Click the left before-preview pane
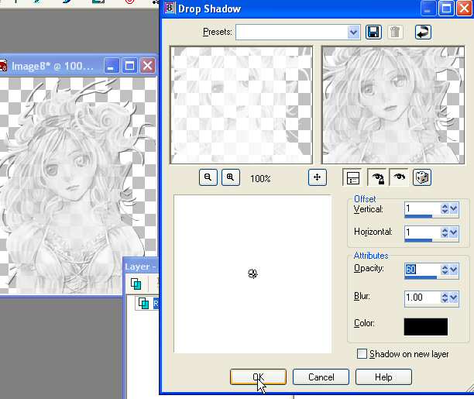The image size is (474, 399). tap(241, 105)
